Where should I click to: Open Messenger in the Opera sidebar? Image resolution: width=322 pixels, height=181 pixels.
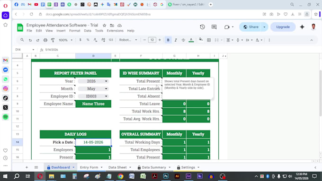(x=6, y=70)
